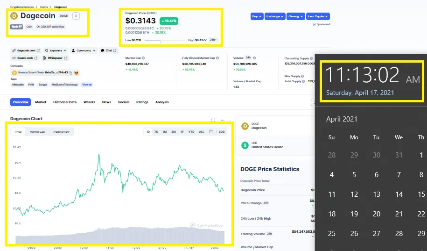Open the chart more-options ellipsis menu
Screen dimensions: 427x251
coord(223,120)
